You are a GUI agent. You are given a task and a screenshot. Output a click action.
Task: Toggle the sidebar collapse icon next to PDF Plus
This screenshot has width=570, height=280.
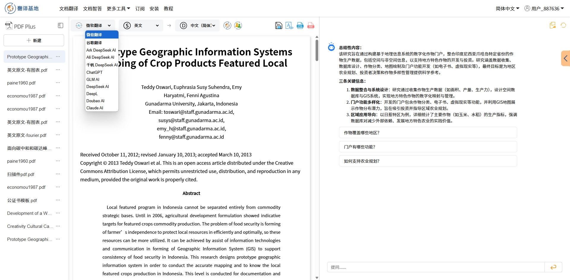point(61,25)
